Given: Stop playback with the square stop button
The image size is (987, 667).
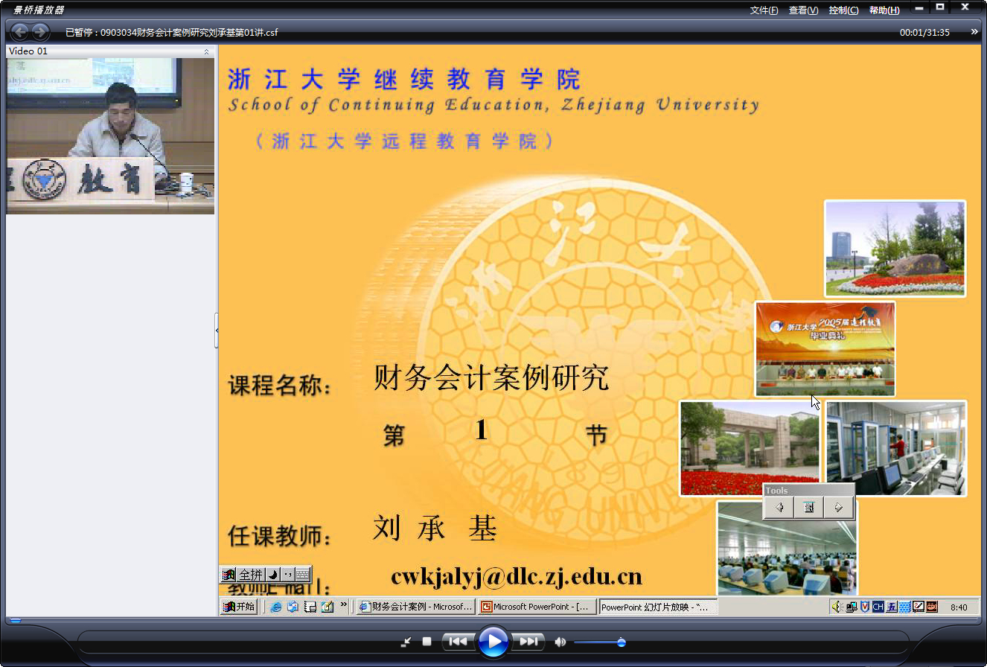Looking at the screenshot, I should pos(427,641).
